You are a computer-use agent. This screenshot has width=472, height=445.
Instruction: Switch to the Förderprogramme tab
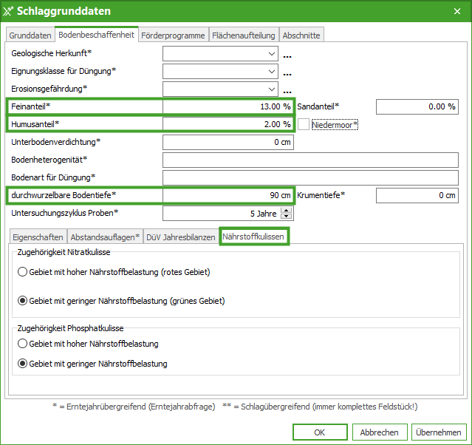pos(173,35)
